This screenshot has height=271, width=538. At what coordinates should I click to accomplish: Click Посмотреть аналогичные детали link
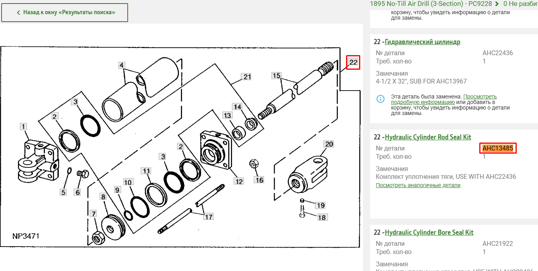pyautogui.click(x=418, y=185)
